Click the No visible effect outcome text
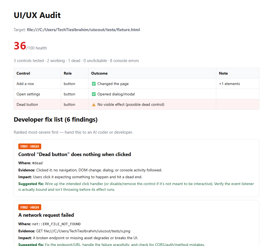This screenshot has height=246, width=273. [x=131, y=105]
